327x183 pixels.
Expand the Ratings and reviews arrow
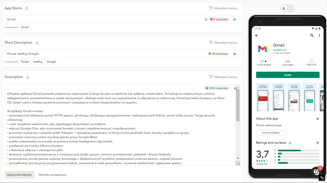point(317,143)
